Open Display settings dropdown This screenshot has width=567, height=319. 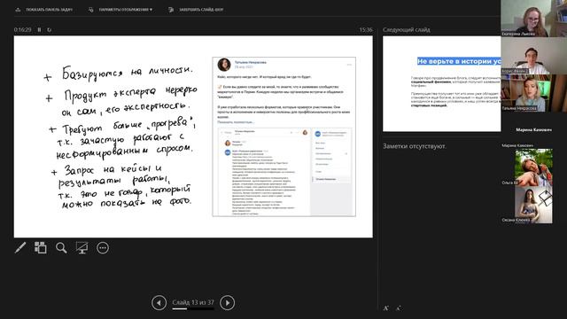click(120, 10)
